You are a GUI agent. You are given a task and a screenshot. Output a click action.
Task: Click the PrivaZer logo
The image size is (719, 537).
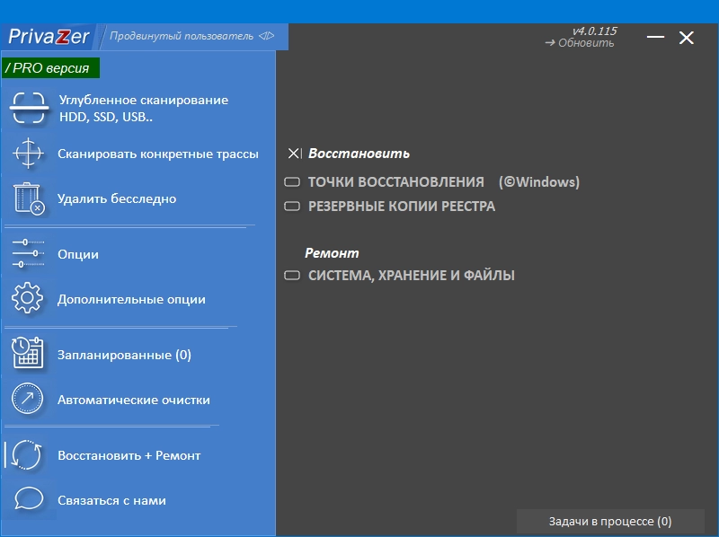point(49,37)
